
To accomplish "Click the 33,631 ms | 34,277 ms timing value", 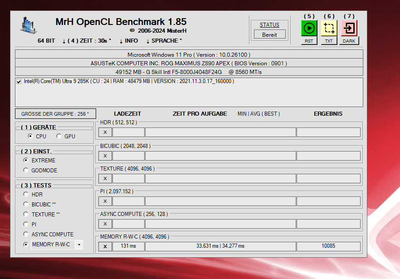I will [x=220, y=246].
